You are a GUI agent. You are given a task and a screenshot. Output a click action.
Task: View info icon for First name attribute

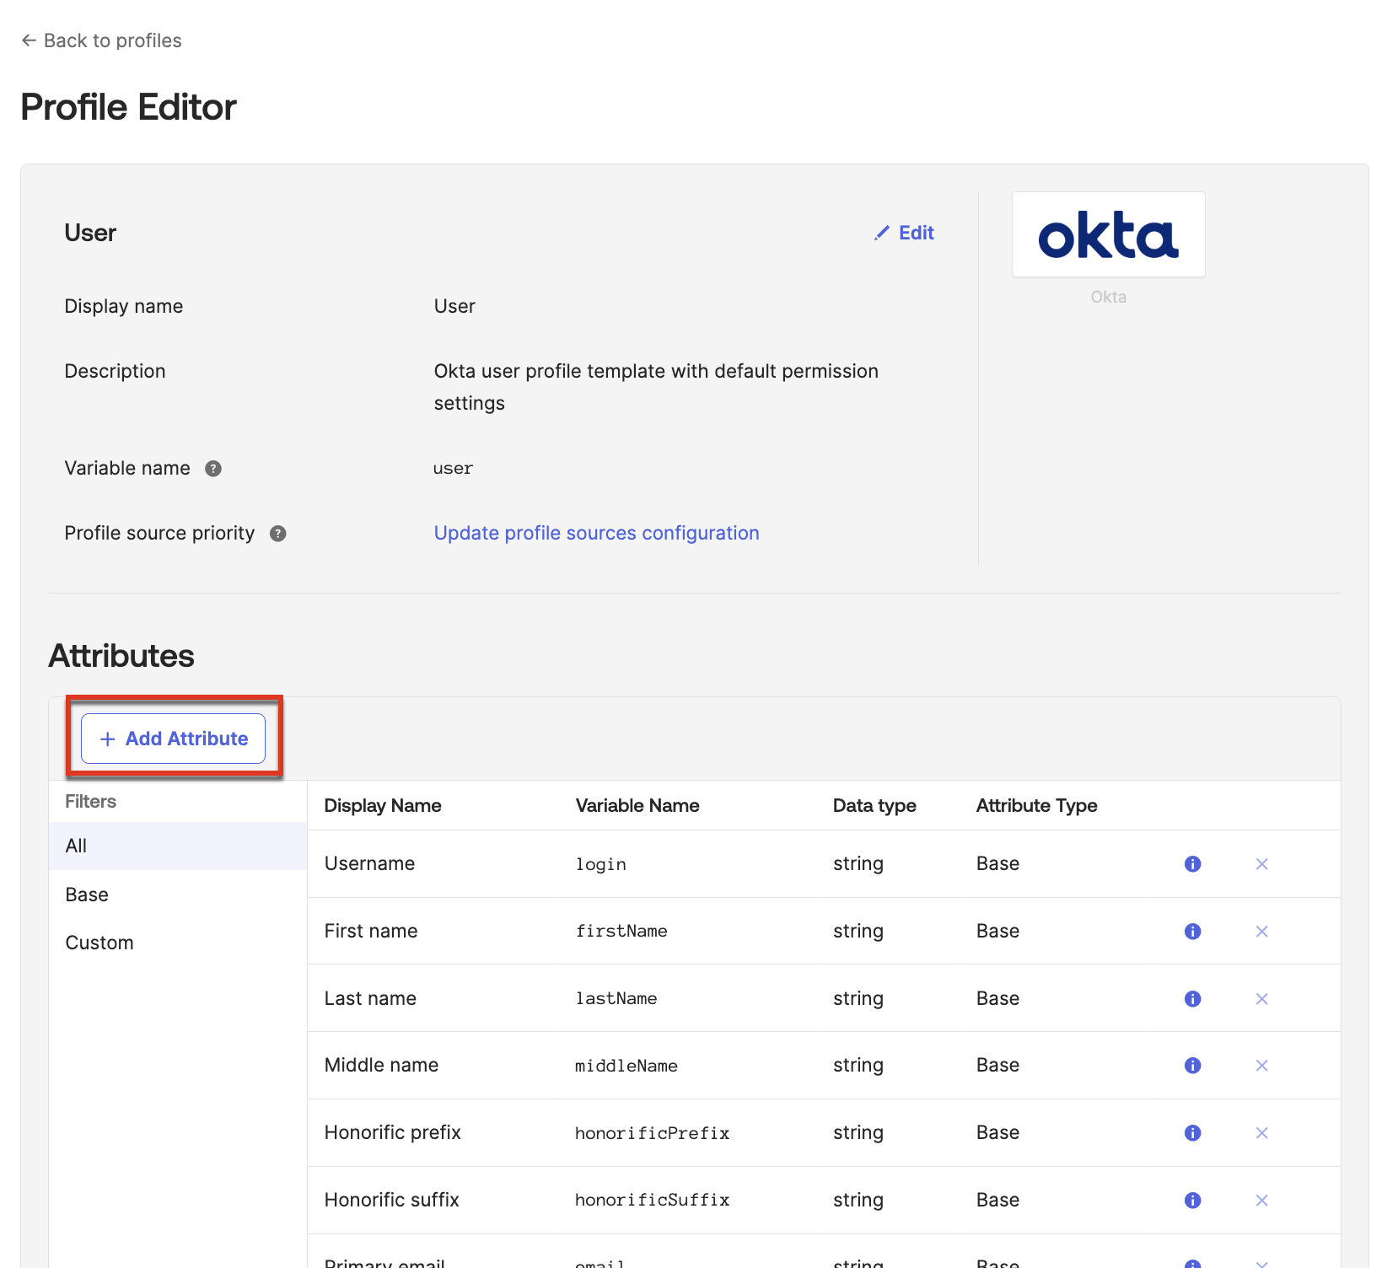1192,931
